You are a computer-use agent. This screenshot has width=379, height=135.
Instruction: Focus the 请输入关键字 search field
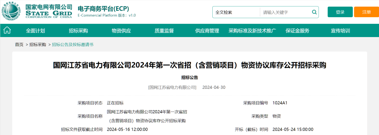[286, 12]
